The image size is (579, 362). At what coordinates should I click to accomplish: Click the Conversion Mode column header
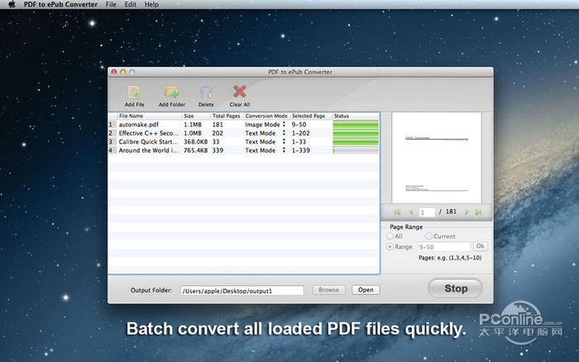(x=266, y=116)
